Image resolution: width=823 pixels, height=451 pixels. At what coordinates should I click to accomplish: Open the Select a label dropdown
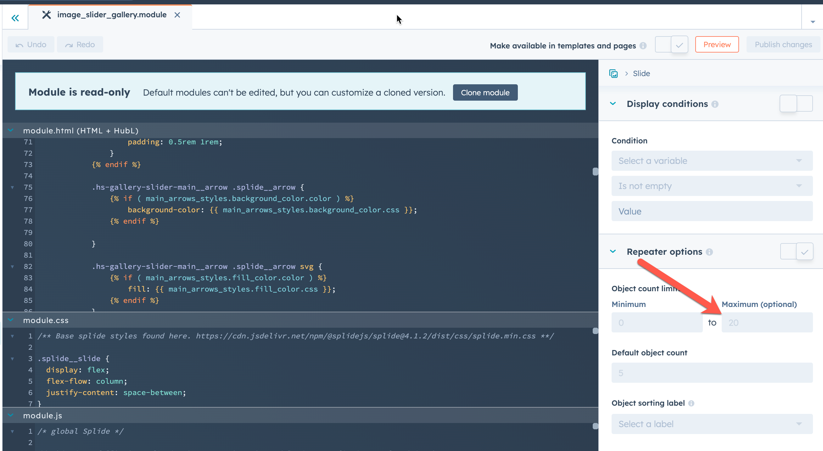pyautogui.click(x=712, y=424)
